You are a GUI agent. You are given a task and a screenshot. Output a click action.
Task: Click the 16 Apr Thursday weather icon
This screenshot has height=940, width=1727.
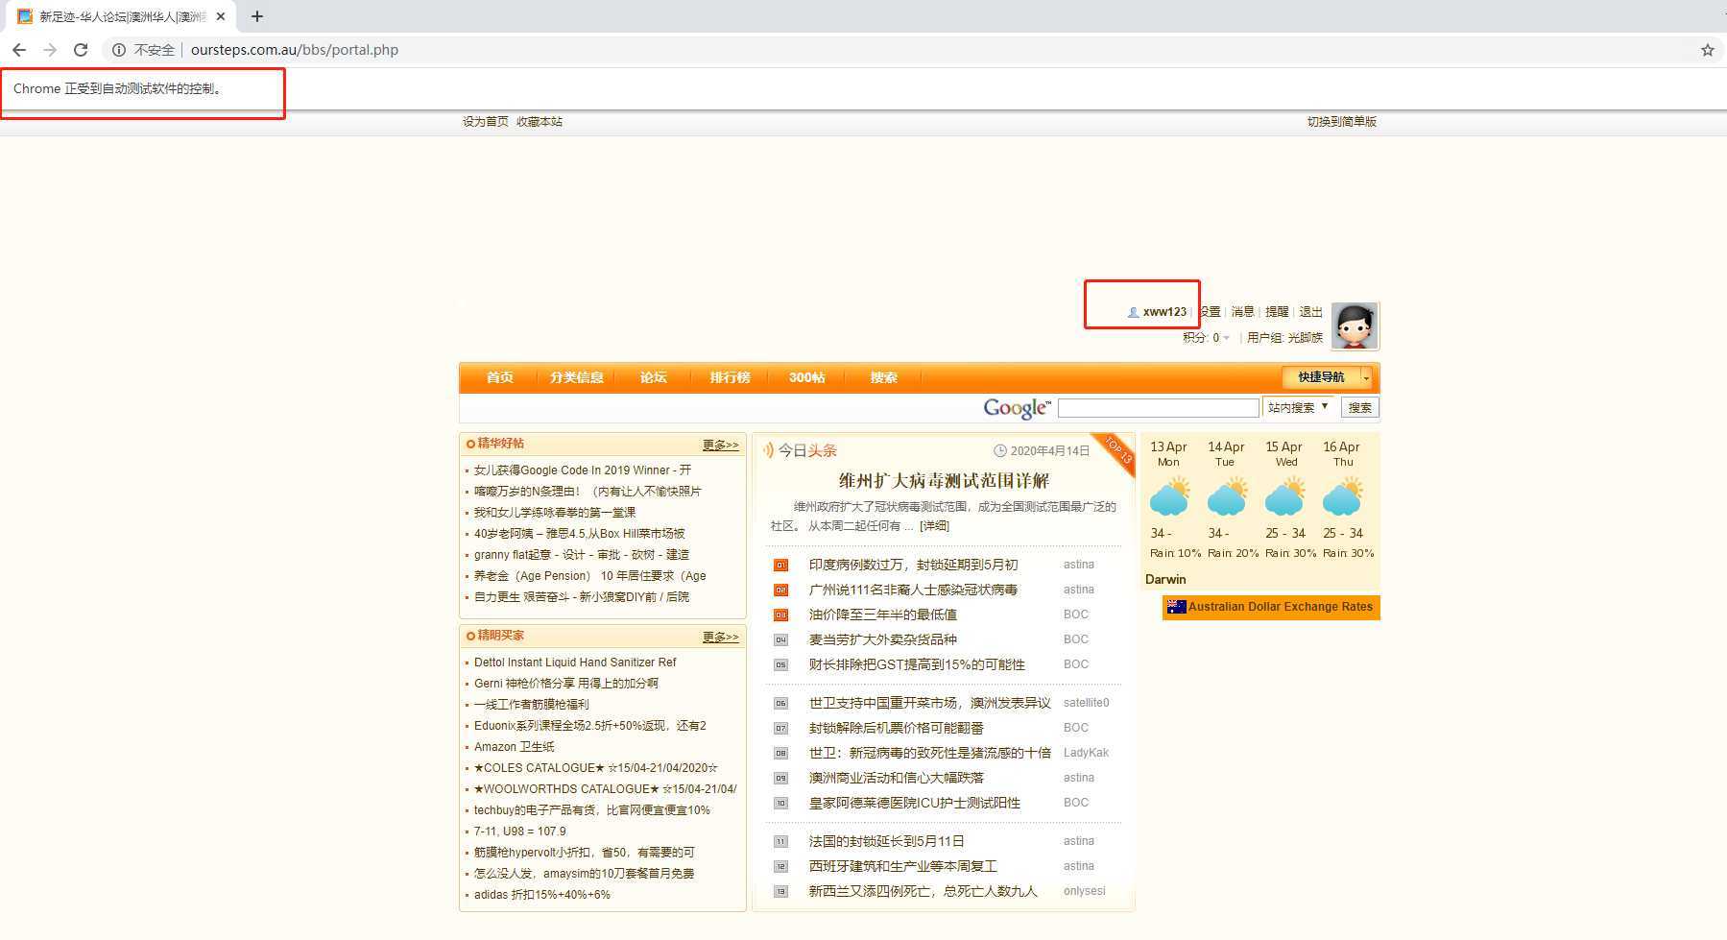1342,496
